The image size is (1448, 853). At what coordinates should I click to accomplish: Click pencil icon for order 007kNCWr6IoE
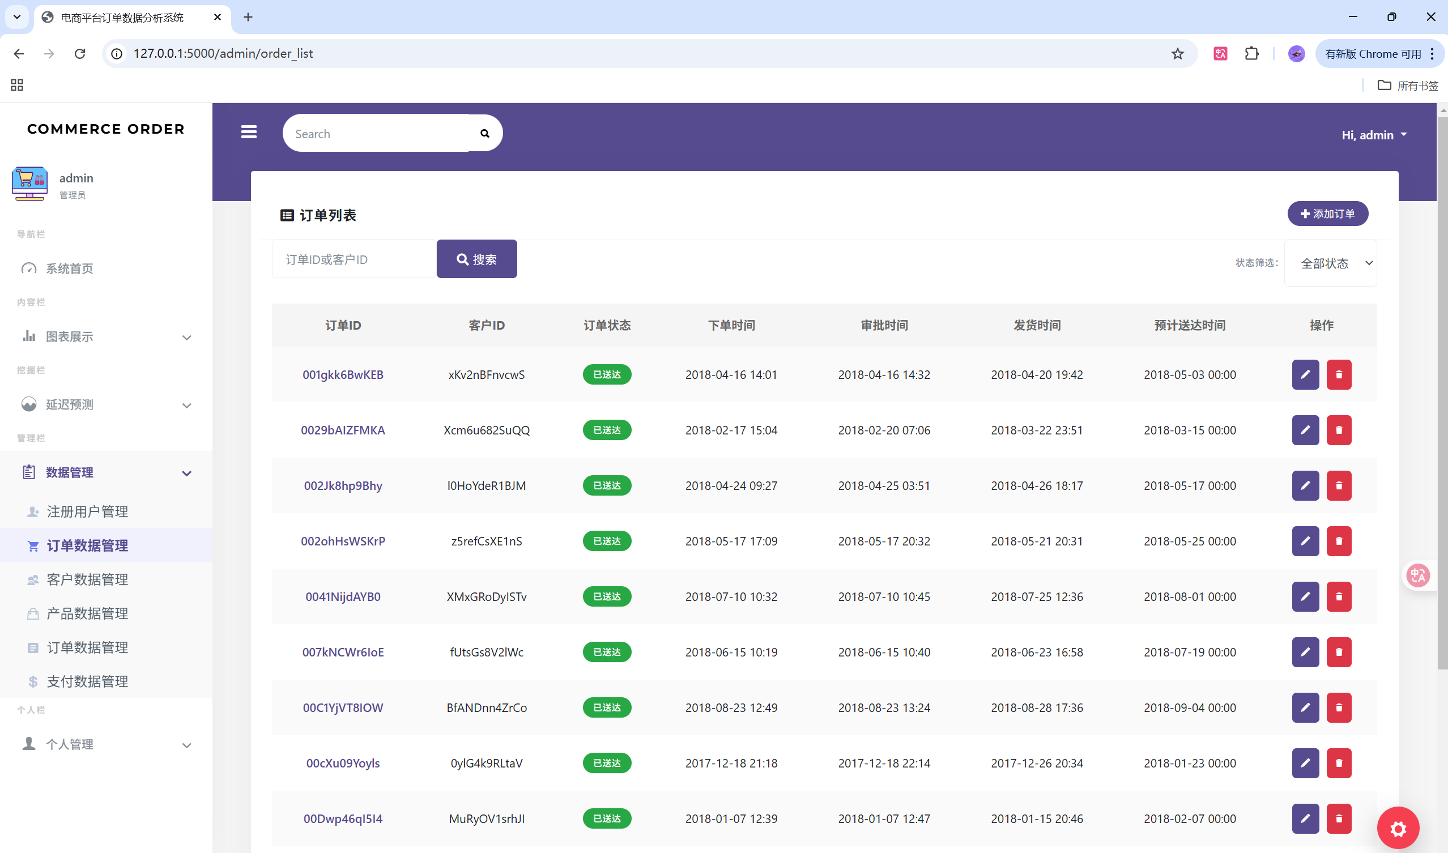pyautogui.click(x=1305, y=652)
